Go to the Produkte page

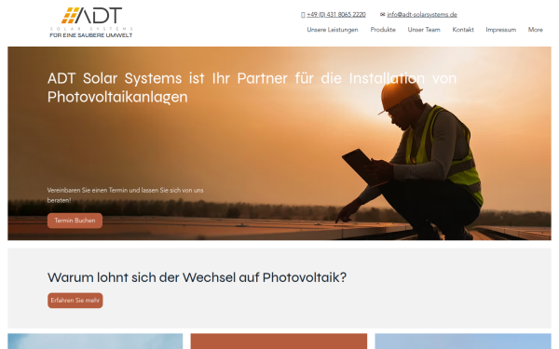pos(383,30)
